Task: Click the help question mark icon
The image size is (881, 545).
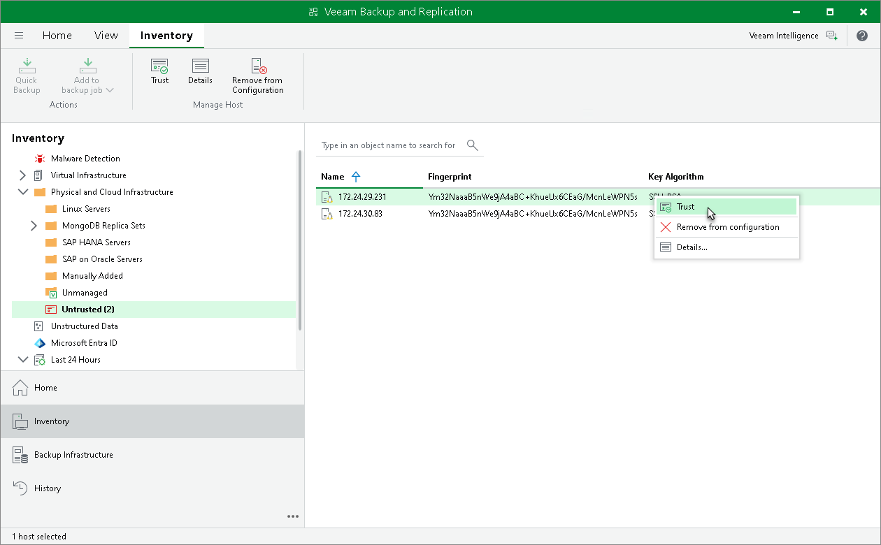Action: click(x=861, y=36)
